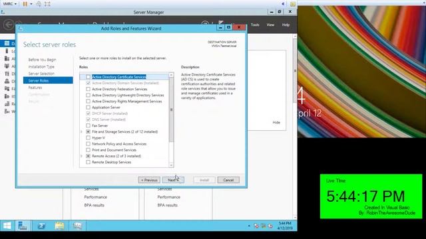The image size is (426, 239).
Task: Click the Previous button in wizard
Action: 149,180
